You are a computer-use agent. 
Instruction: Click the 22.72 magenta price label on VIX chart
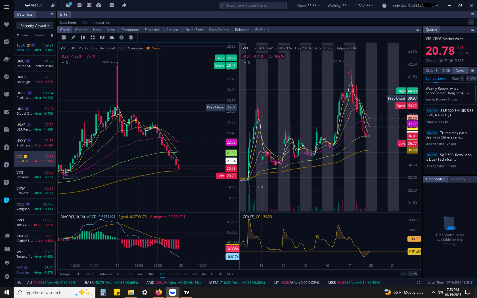coord(231,142)
